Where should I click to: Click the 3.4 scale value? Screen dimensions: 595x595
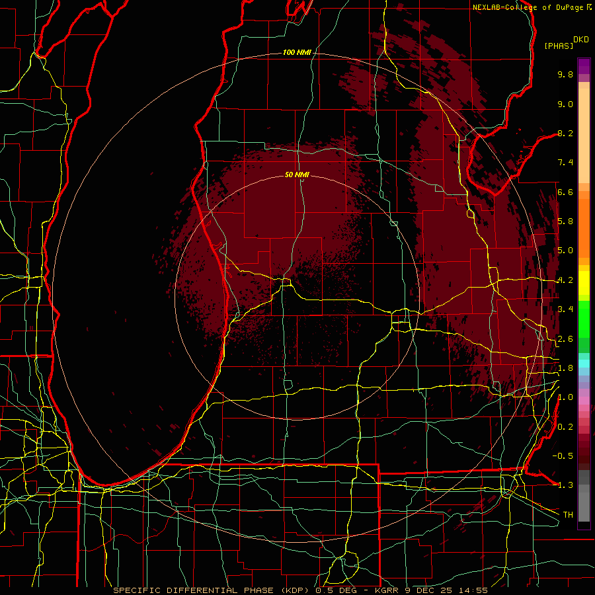(x=565, y=309)
